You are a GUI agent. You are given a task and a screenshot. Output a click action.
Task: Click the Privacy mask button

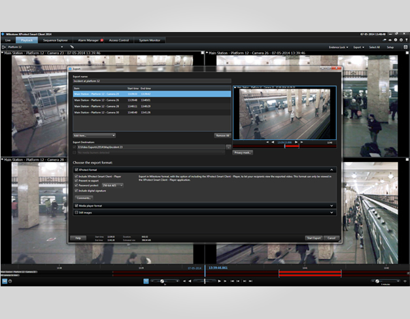[x=243, y=152]
